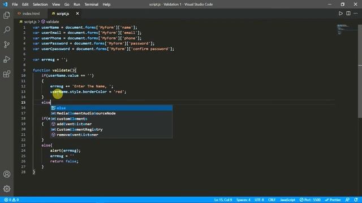Open the File menu
Screen dimensions: 362x203
coord(15,5)
